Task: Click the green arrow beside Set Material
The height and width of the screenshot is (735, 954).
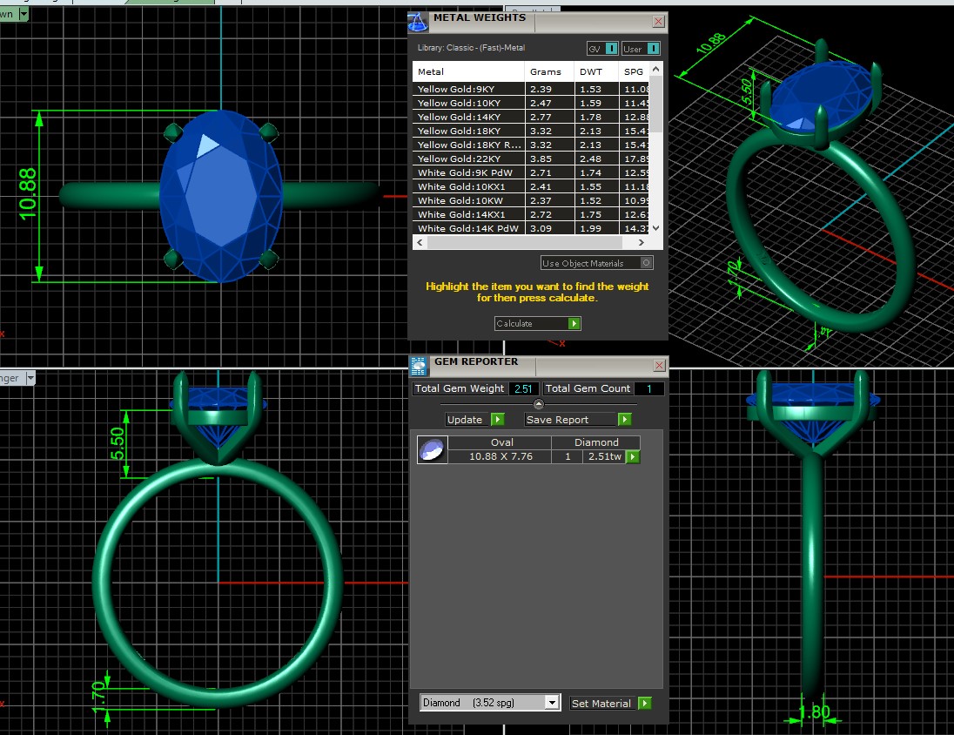Action: point(644,703)
